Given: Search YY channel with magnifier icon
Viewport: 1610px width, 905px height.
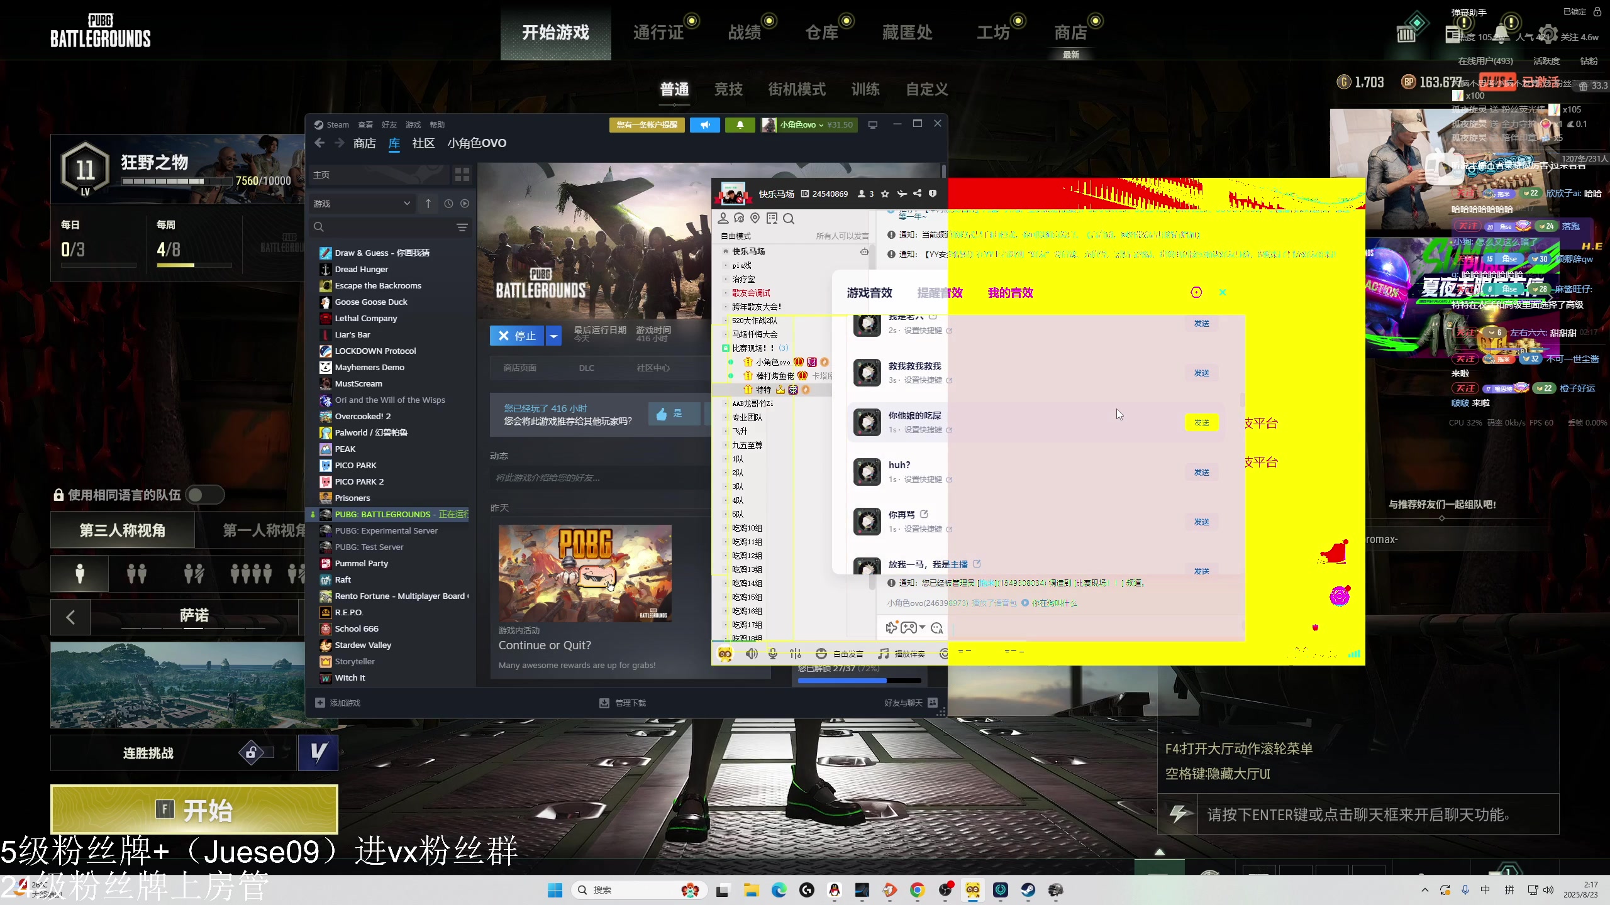Looking at the screenshot, I should tap(789, 218).
